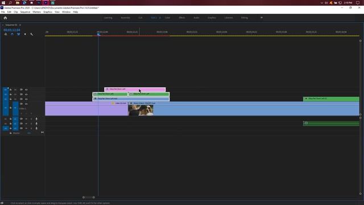Viewport: 364px width, 205px height.
Task: Switch to the Learning workspace
Action: [108, 18]
